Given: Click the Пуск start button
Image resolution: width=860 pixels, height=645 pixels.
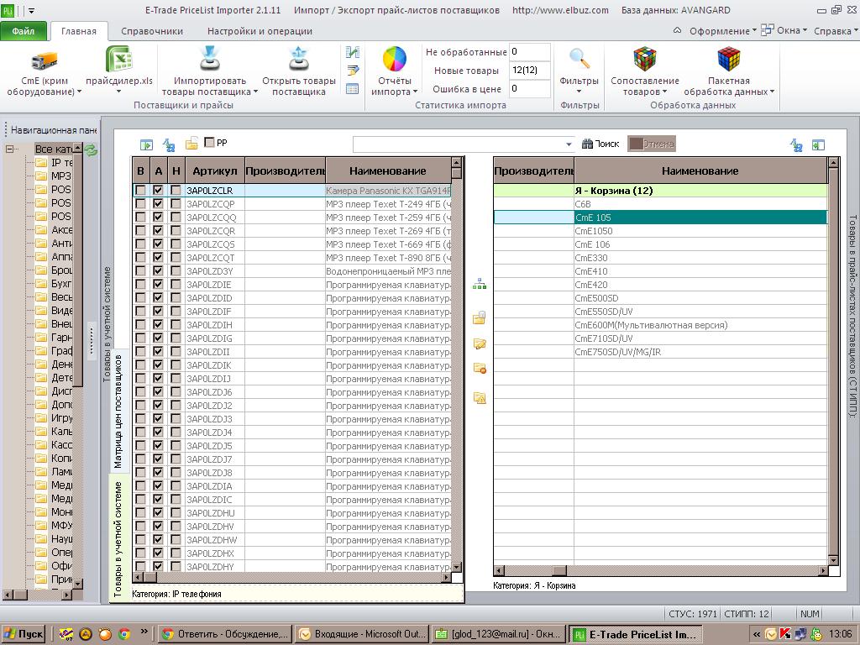Looking at the screenshot, I should 23,634.
